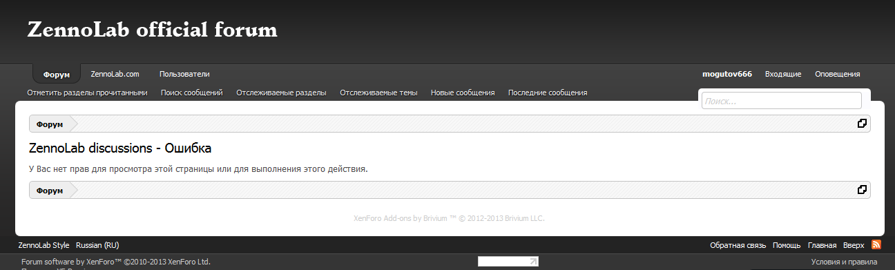Click the ZennoLab official forum logo title

coord(152,30)
